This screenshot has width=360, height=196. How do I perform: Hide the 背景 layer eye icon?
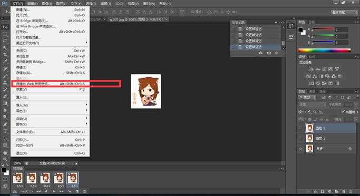301,149
